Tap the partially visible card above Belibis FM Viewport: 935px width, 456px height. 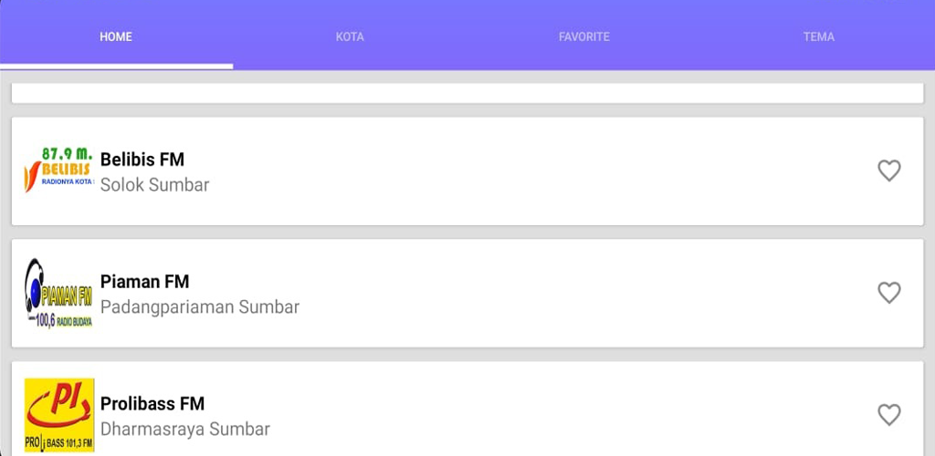(x=467, y=93)
